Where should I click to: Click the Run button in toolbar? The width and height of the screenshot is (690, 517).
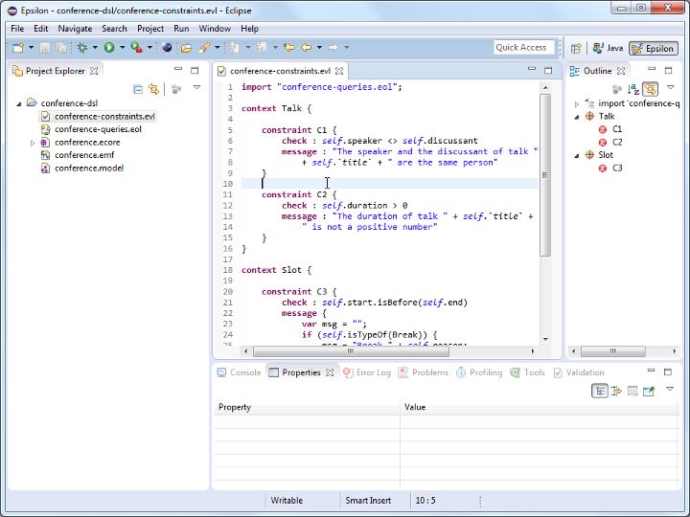109,47
